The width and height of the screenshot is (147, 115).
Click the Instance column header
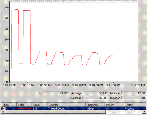click(95, 105)
